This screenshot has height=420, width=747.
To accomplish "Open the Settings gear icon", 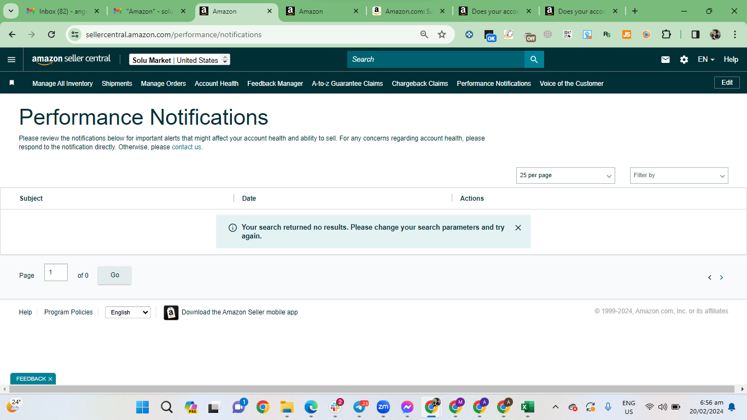I will pos(684,60).
